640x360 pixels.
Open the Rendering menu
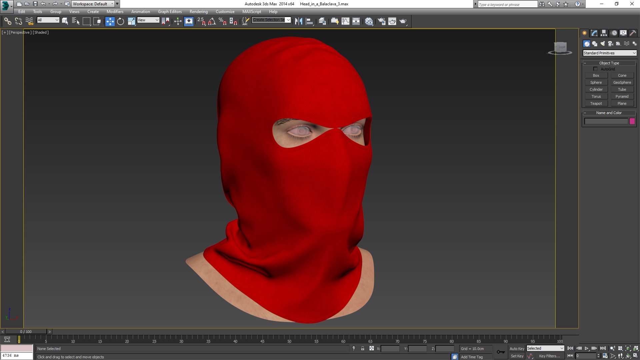(x=199, y=11)
